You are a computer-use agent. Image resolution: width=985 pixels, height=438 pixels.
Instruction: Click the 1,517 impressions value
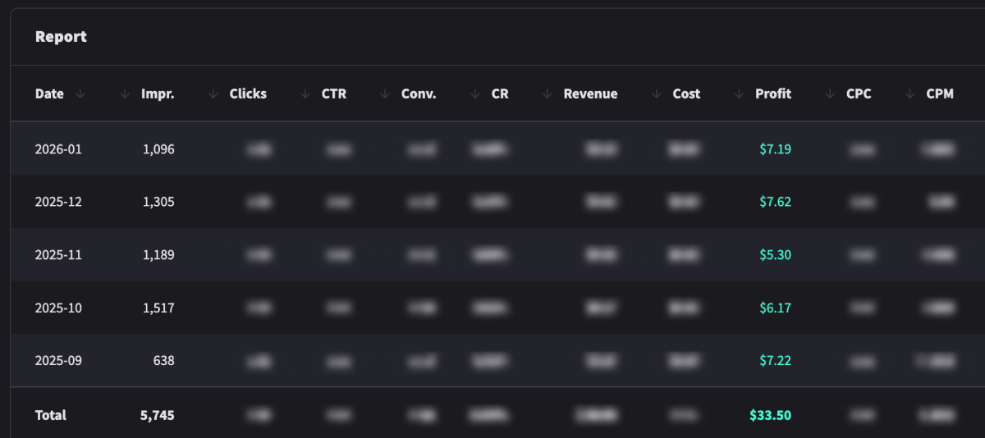click(x=158, y=308)
